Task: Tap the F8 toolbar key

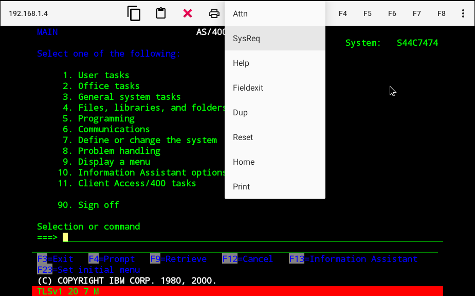Action: [442, 13]
